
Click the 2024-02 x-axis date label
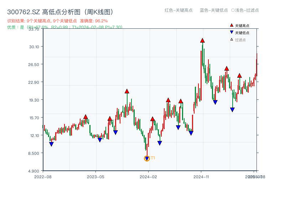(x=148, y=177)
